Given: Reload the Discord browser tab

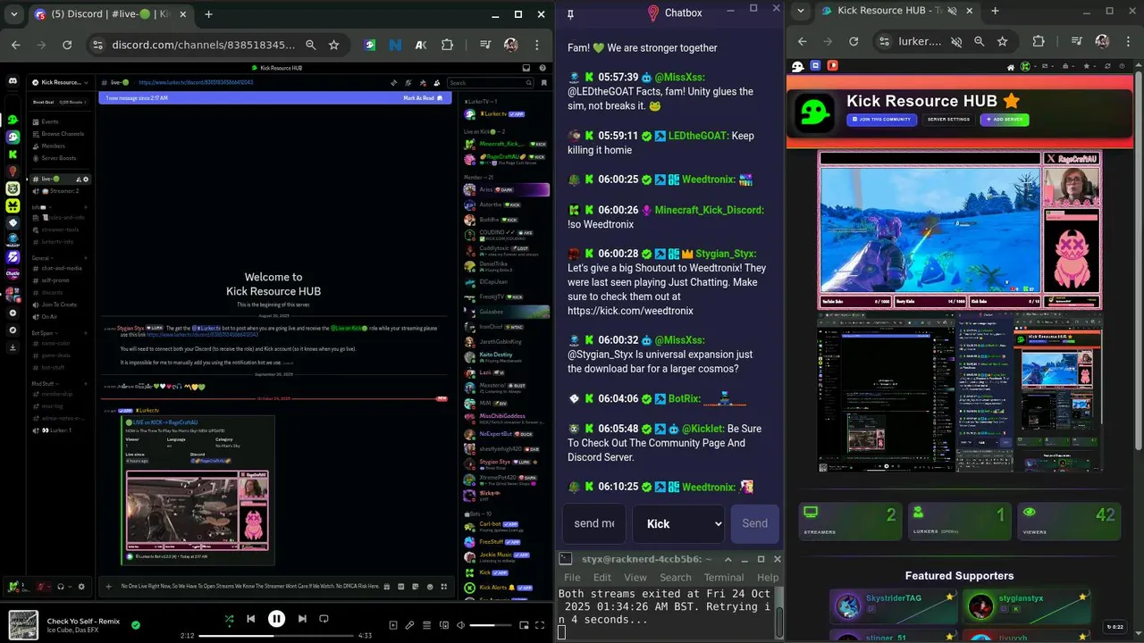Looking at the screenshot, I should tap(67, 45).
